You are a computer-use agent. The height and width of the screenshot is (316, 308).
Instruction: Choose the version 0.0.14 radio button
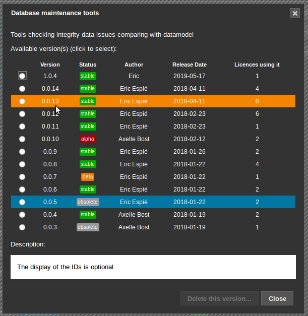pyautogui.click(x=22, y=89)
